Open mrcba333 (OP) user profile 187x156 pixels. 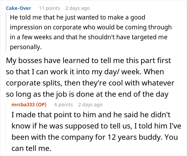point(29,105)
